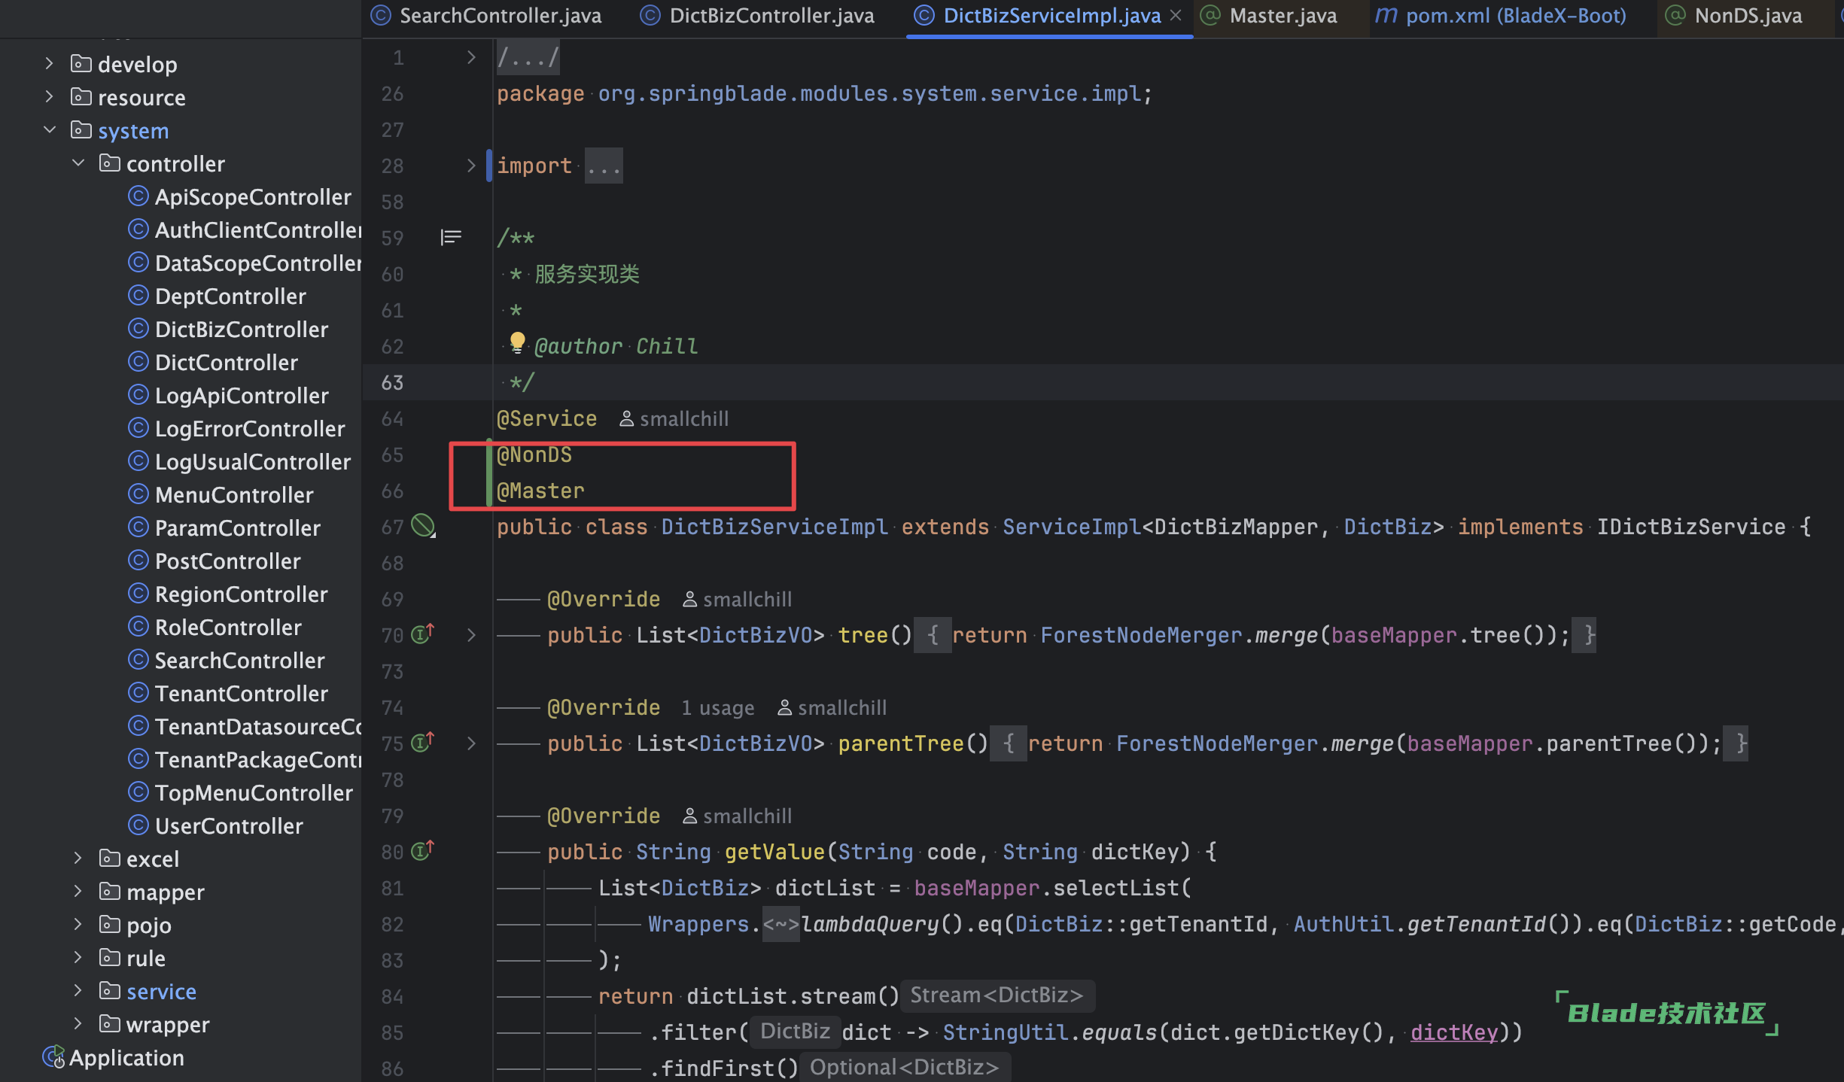Open the NonDS.java tab
The image size is (1844, 1082).
[1733, 16]
